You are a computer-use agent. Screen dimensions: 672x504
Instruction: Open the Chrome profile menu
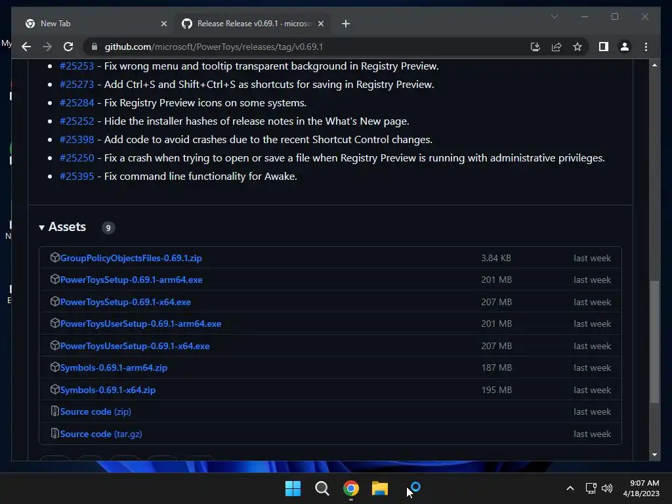click(x=625, y=47)
